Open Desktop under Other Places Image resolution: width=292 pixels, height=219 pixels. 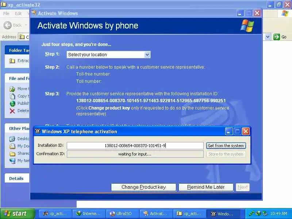coord(19,139)
